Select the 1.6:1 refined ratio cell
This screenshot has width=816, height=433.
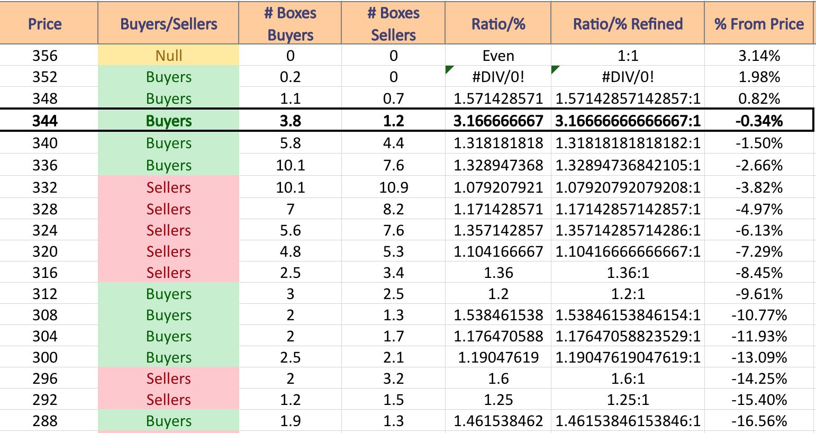tap(628, 378)
